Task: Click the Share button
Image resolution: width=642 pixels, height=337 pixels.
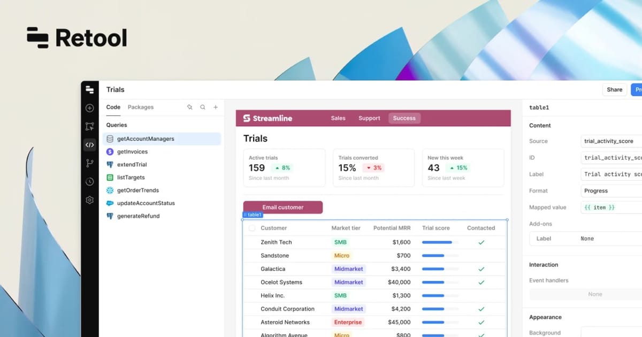Action: point(615,90)
